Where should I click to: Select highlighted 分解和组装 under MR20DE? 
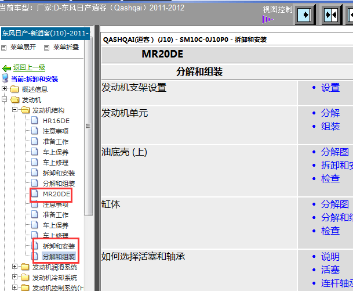point(59,257)
